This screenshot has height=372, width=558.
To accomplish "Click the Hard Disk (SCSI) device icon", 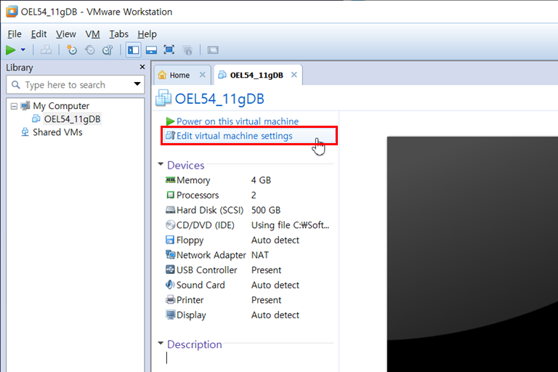I will click(170, 210).
